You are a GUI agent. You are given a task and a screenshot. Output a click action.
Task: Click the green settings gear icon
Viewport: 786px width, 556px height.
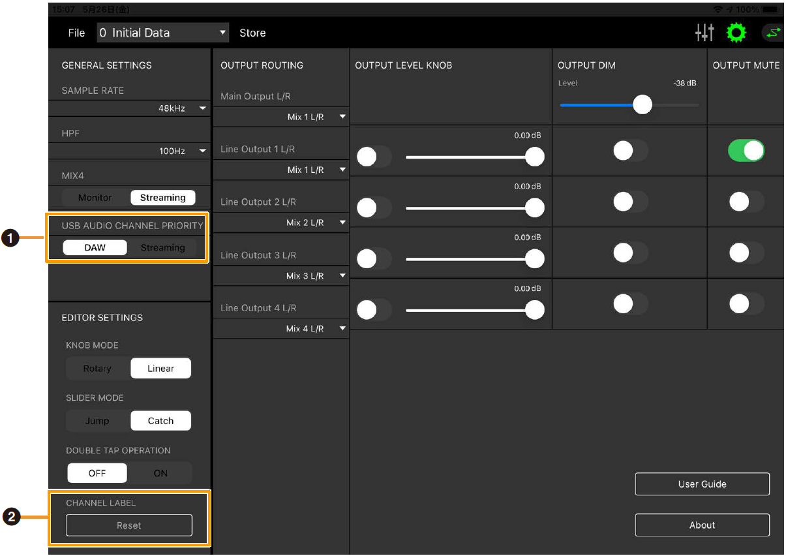pos(736,33)
